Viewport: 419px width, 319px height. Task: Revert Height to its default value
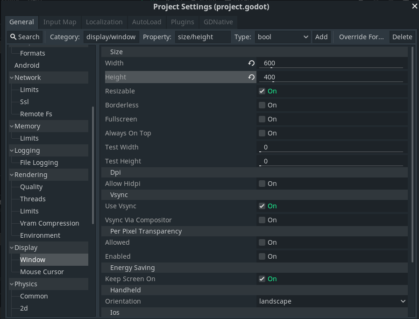point(251,77)
